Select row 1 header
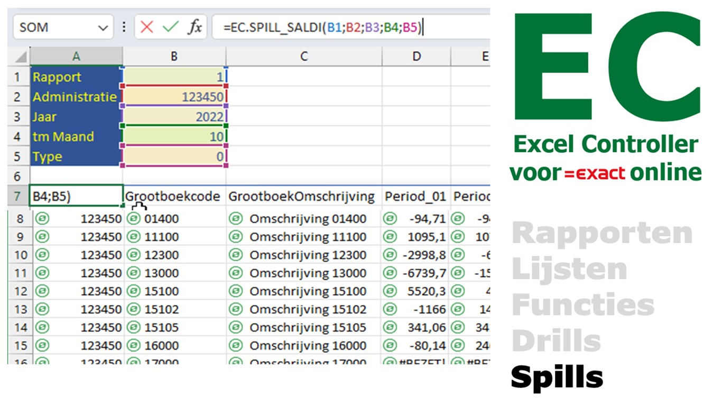 [x=18, y=77]
